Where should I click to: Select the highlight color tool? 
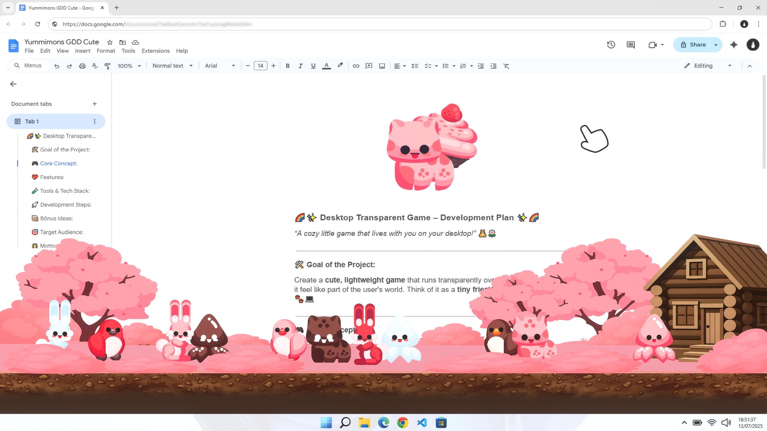340,66
